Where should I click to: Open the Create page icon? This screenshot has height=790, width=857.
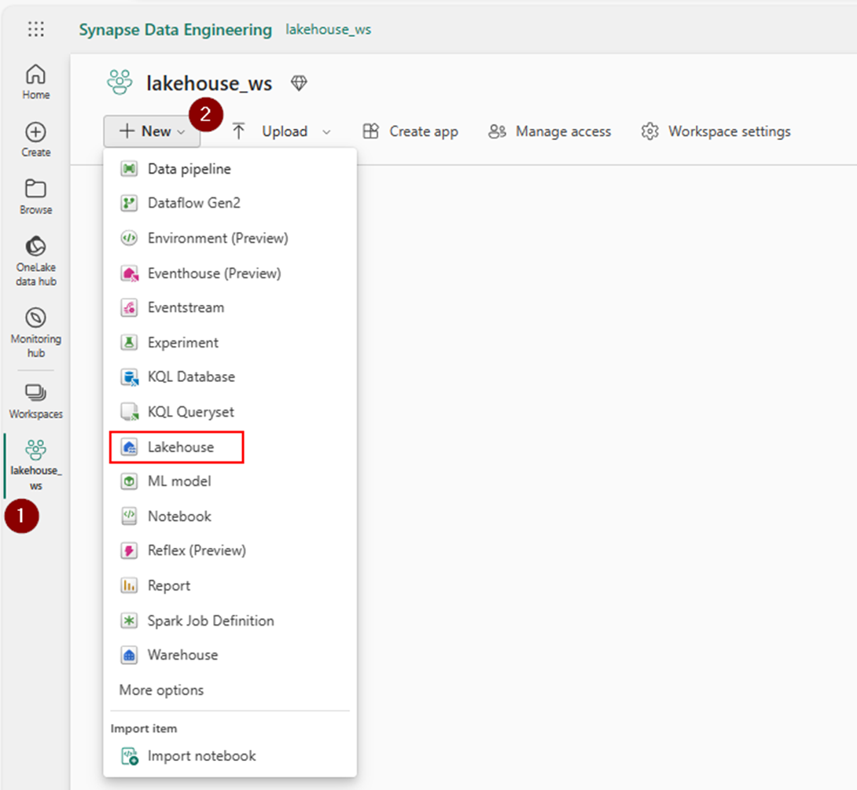(x=36, y=132)
